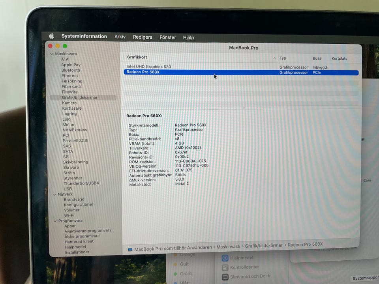Click the MacBook Pro computer icon in path bar

coord(130,249)
